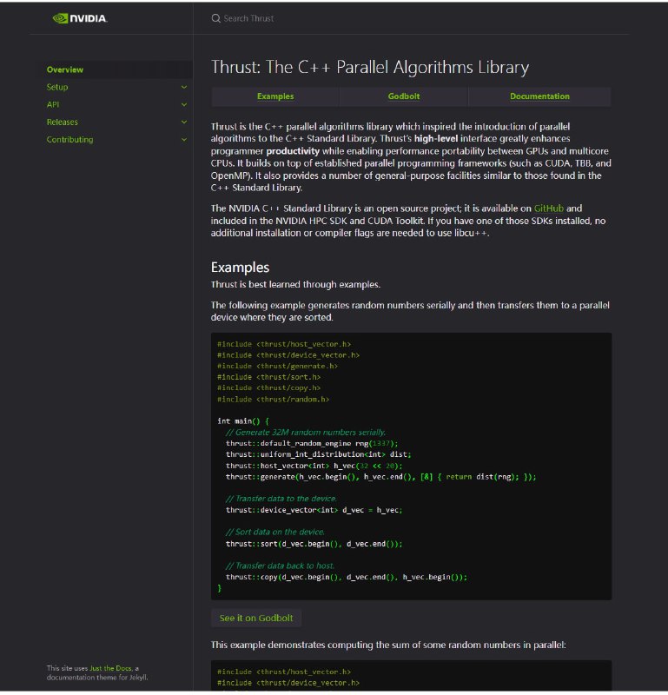Click the thrust::copy code line

click(347, 577)
